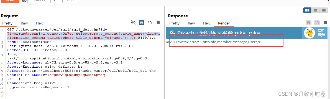Screen dimensions: 330x99
Task: Toggle line wrap in the Response panel
Action: [x=309, y=23]
